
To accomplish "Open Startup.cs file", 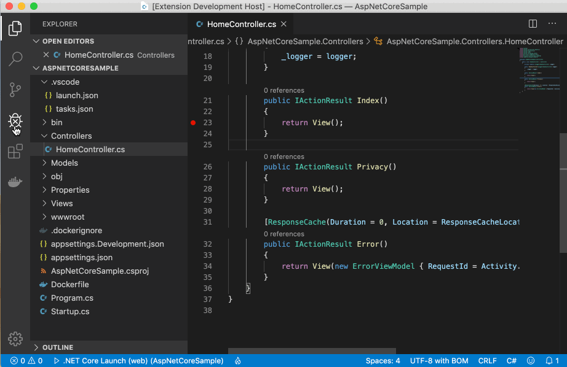I will click(x=109, y=311).
